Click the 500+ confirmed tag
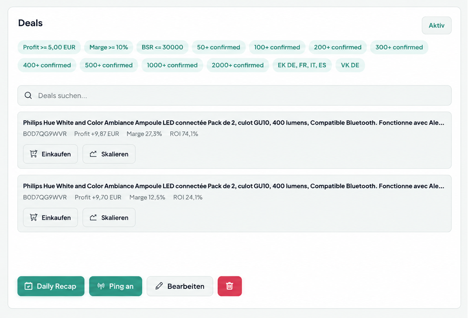Image resolution: width=468 pixels, height=318 pixels. [x=109, y=65]
